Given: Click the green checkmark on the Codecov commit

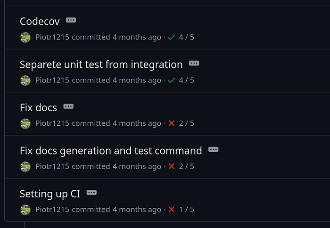Looking at the screenshot, I should (x=172, y=37).
